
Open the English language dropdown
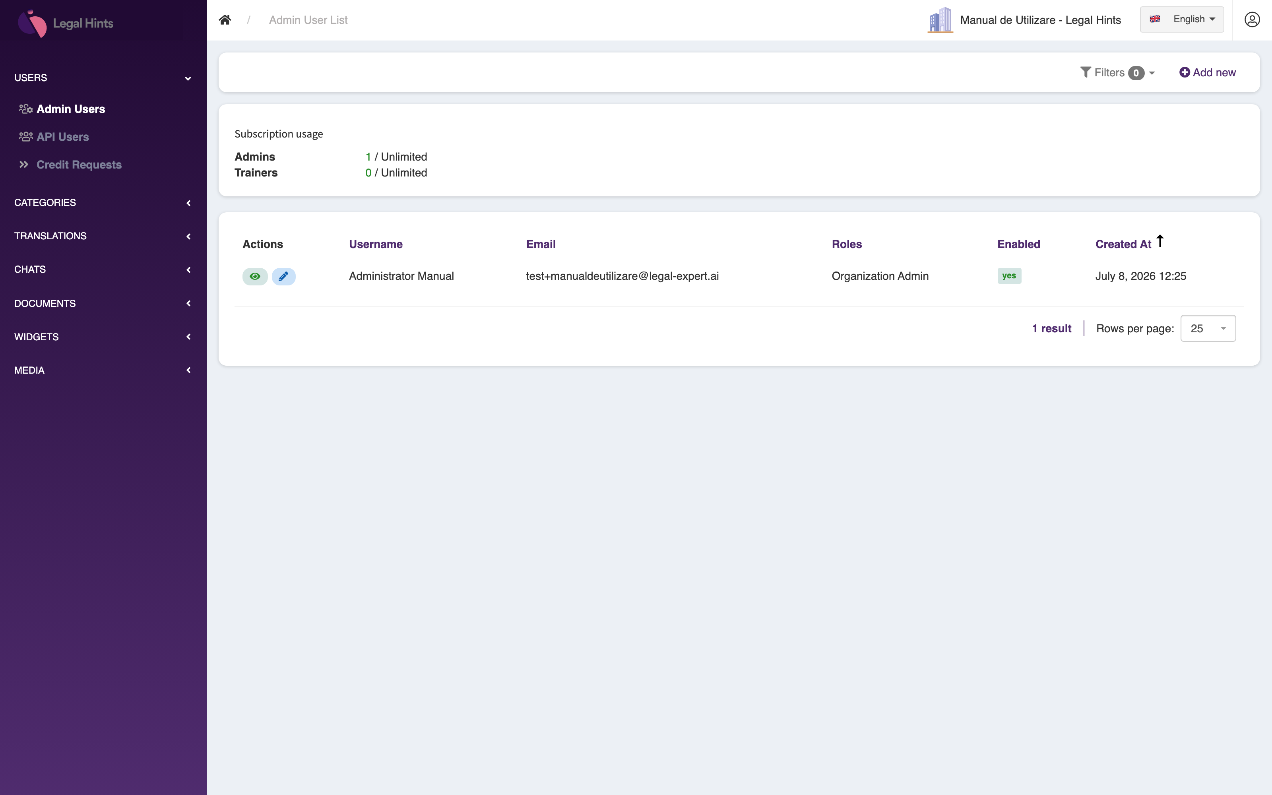(1182, 19)
